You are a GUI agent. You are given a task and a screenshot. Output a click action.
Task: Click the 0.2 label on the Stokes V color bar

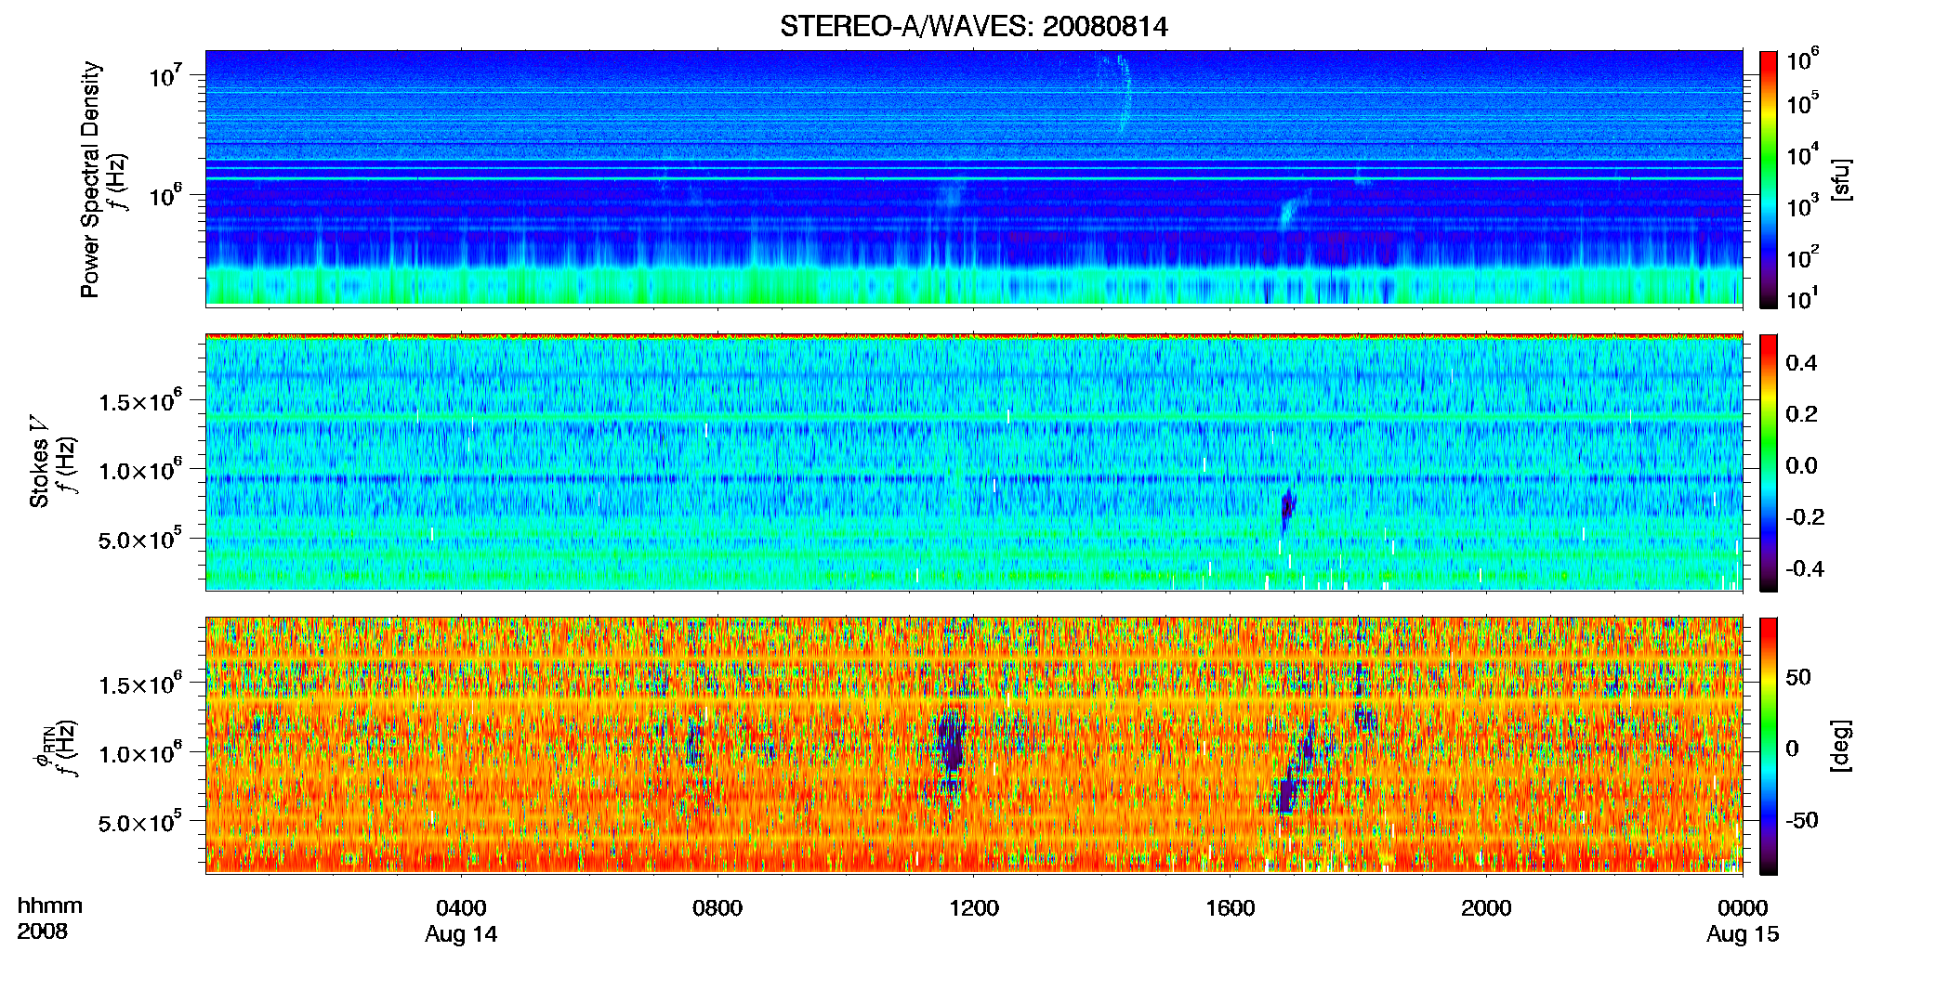pyautogui.click(x=1801, y=414)
